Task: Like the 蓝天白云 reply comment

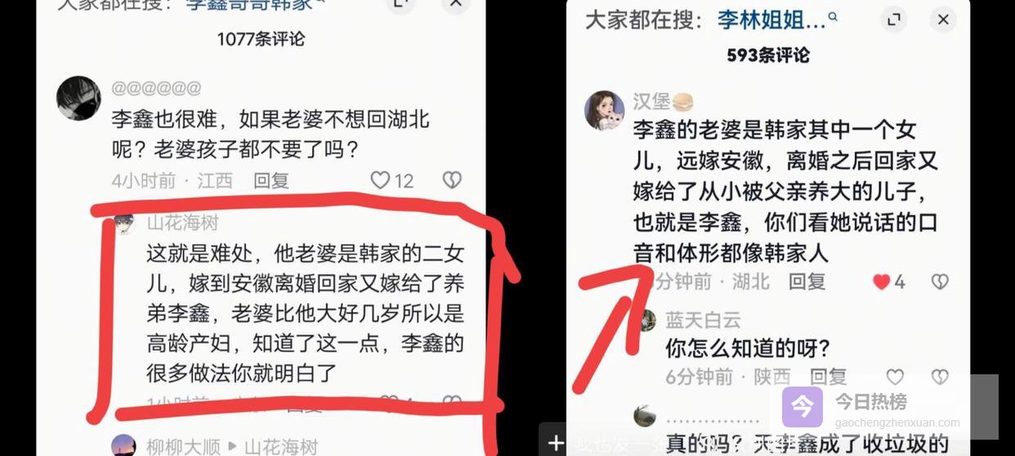Action: coord(896,377)
